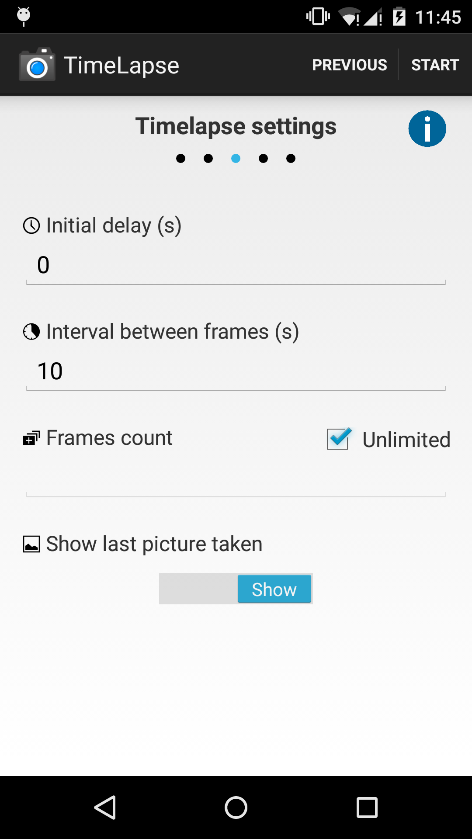
Task: Uncheck the Unlimited frames checkbox
Action: [x=339, y=439]
